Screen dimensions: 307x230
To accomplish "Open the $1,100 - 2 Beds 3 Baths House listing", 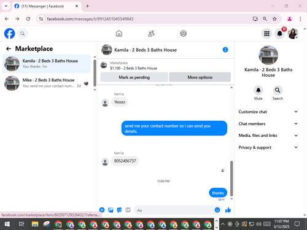I will coord(133,68).
